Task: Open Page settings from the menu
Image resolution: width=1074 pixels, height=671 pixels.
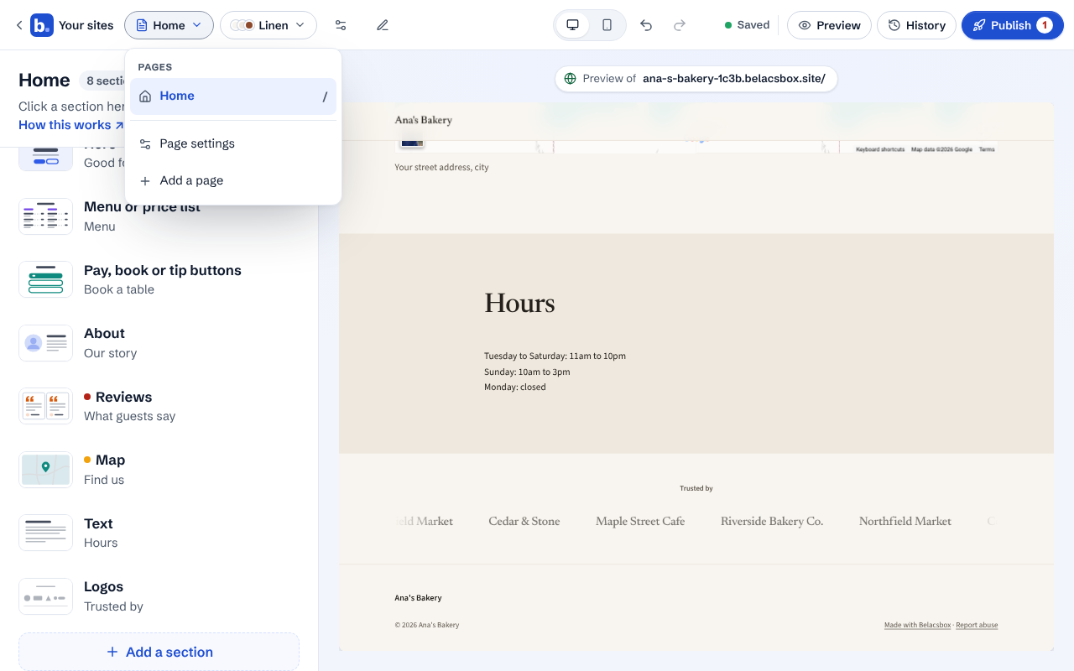Action: [233, 143]
